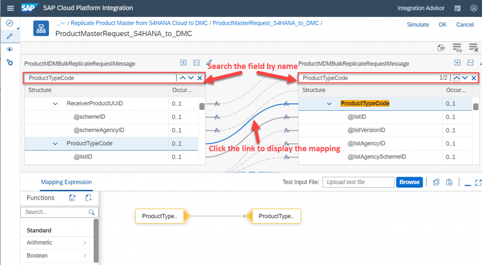Image resolution: width=482 pixels, height=265 pixels.
Task: Click the table view icon in toolbar
Action: [441, 48]
